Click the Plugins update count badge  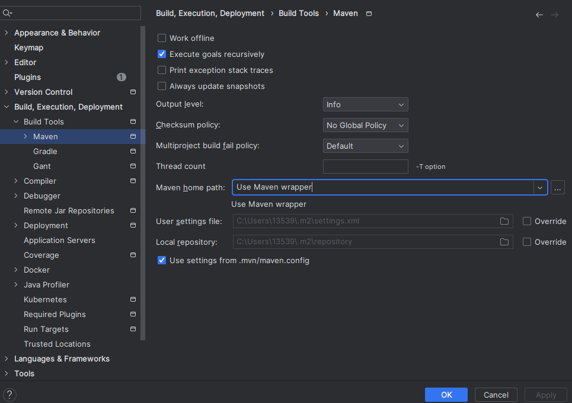coord(122,77)
